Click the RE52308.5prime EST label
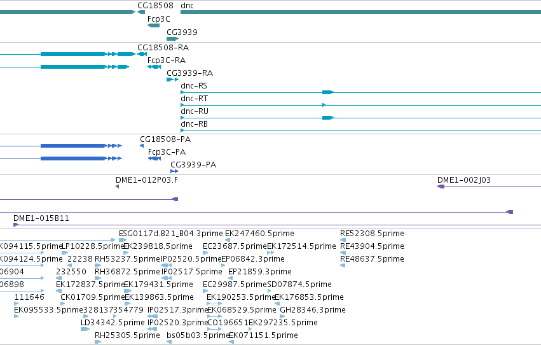The image size is (541, 345). pos(372,234)
